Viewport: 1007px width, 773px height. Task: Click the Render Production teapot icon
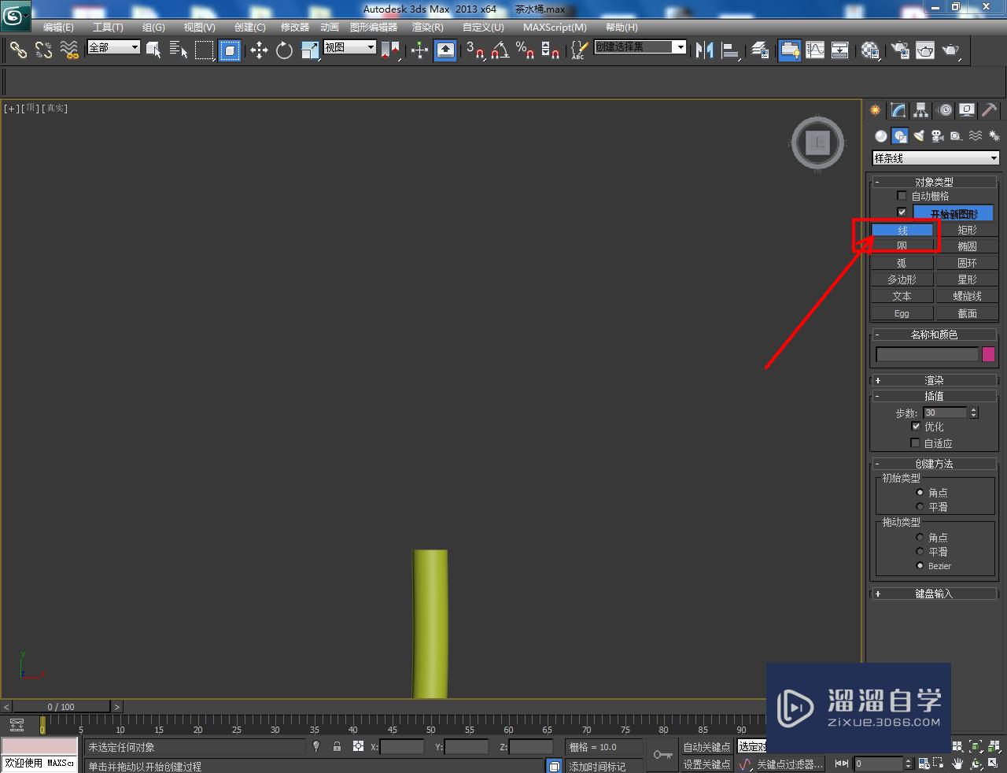click(951, 50)
